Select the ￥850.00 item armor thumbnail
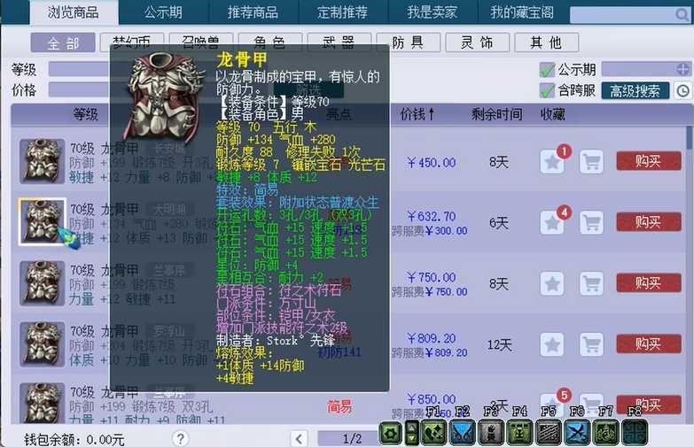The width and height of the screenshot is (694, 447). pyautogui.click(x=42, y=403)
